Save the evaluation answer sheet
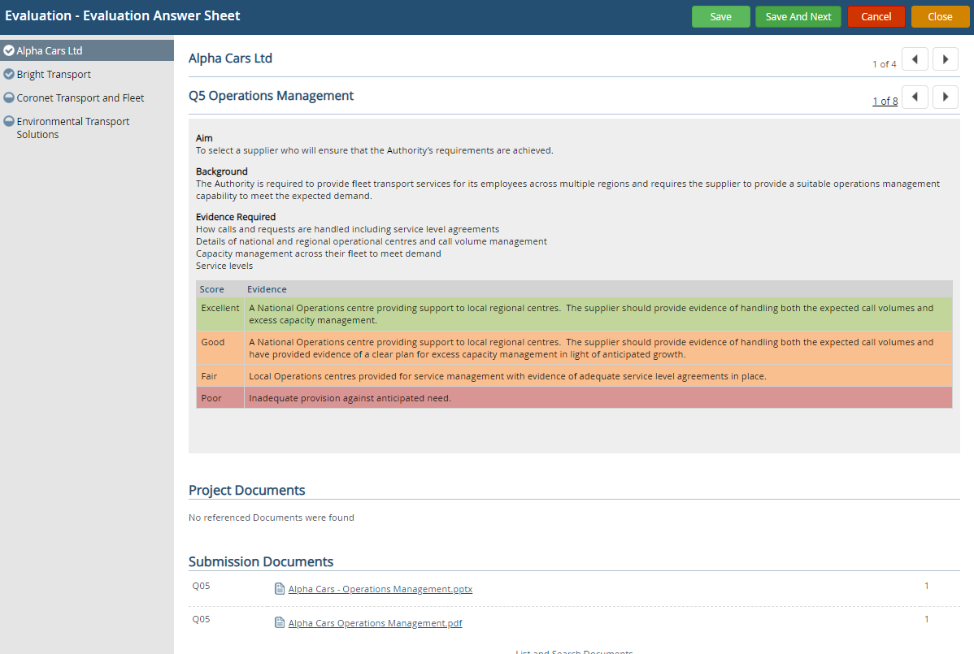This screenshot has width=974, height=654. (x=720, y=16)
